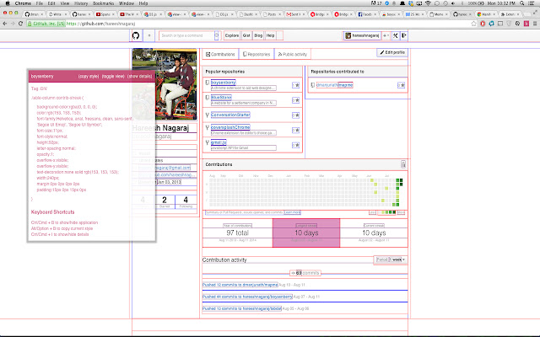Open Explore in GitHub header
The width and height of the screenshot is (540, 337).
pos(232,36)
